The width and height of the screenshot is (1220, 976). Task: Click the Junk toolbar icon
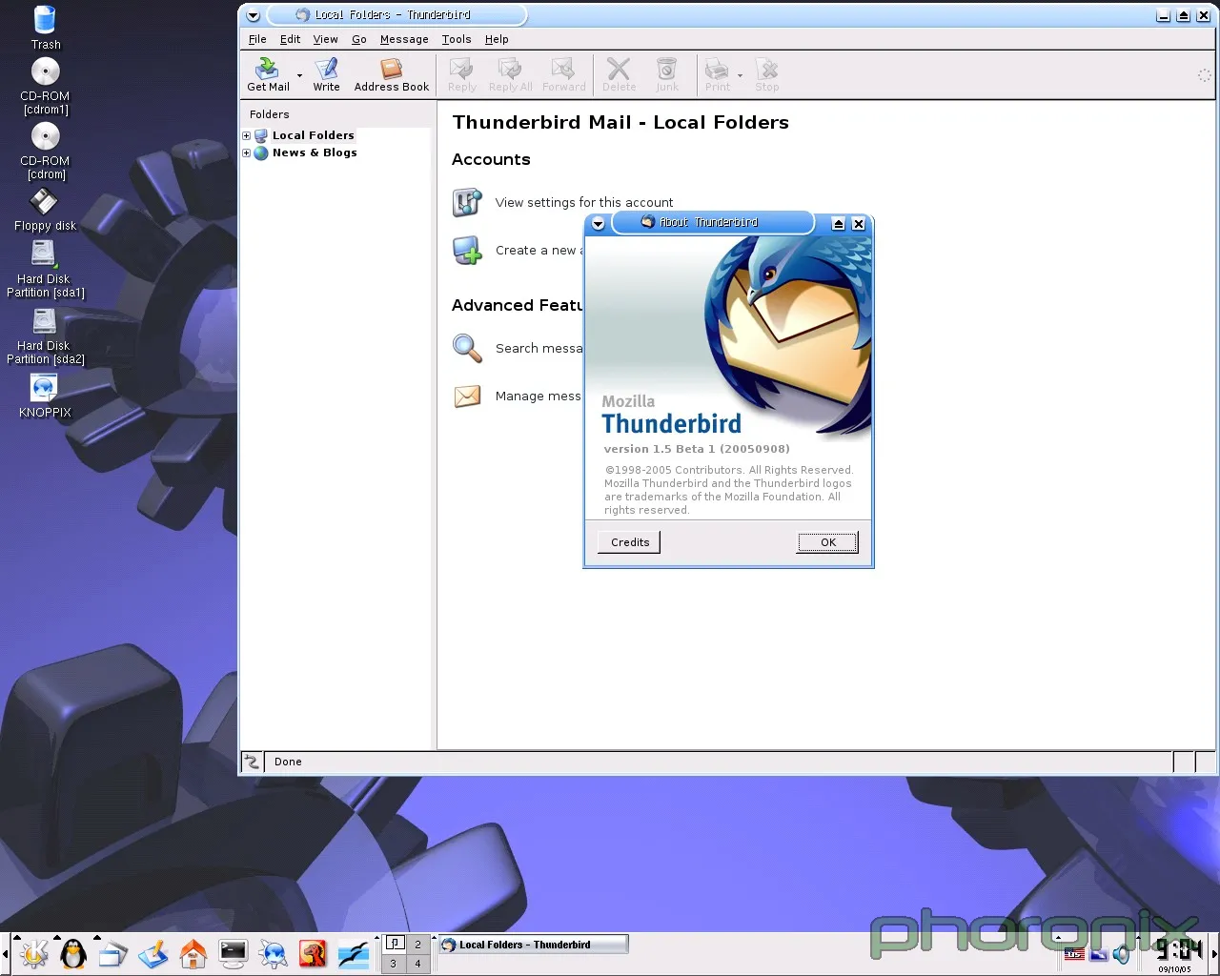point(667,74)
